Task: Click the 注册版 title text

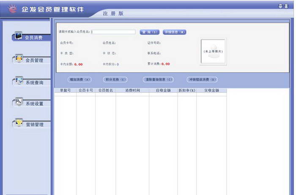Action: coord(113,14)
